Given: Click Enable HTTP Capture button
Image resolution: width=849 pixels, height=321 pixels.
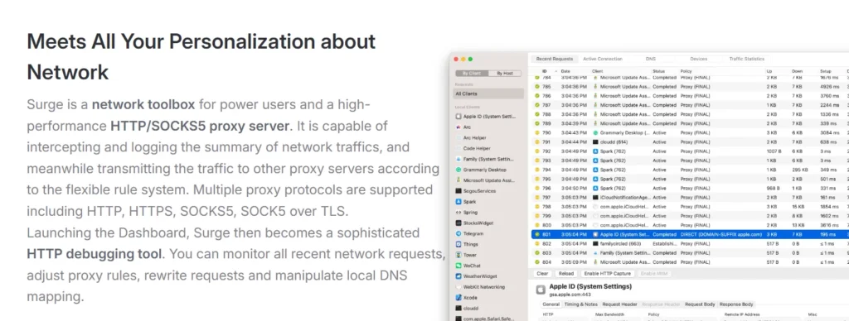Looking at the screenshot, I should (608, 274).
